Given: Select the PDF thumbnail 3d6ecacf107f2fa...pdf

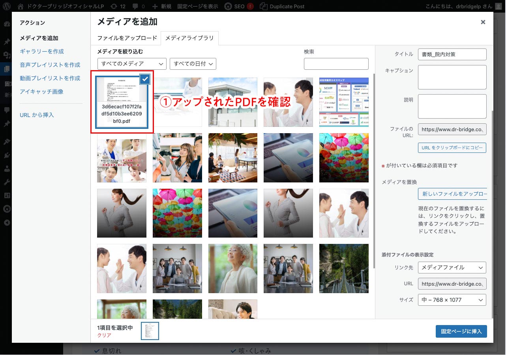Looking at the screenshot, I should point(122,102).
